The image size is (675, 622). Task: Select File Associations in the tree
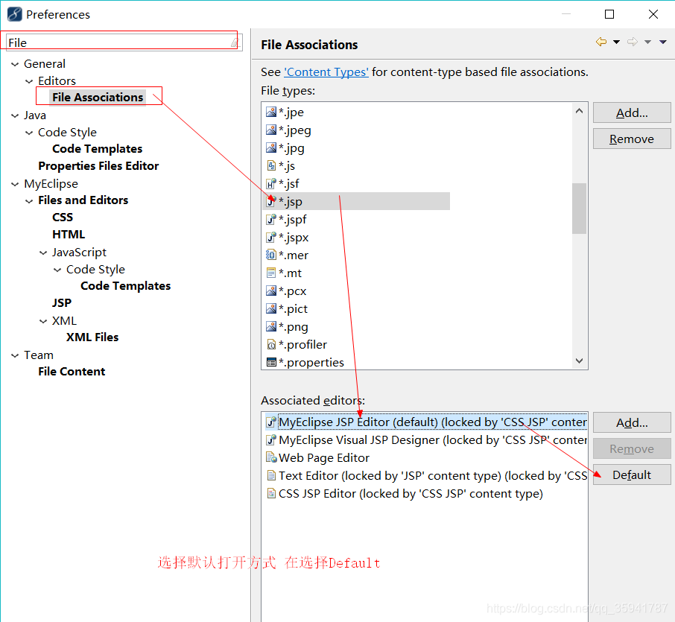[x=98, y=98]
